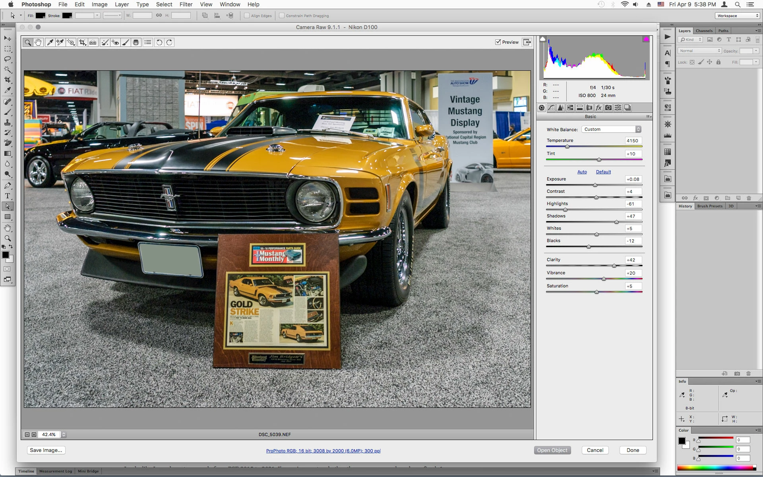This screenshot has height=477, width=763.
Task: Open the Lens Corrections panel tab
Action: [x=589, y=108]
